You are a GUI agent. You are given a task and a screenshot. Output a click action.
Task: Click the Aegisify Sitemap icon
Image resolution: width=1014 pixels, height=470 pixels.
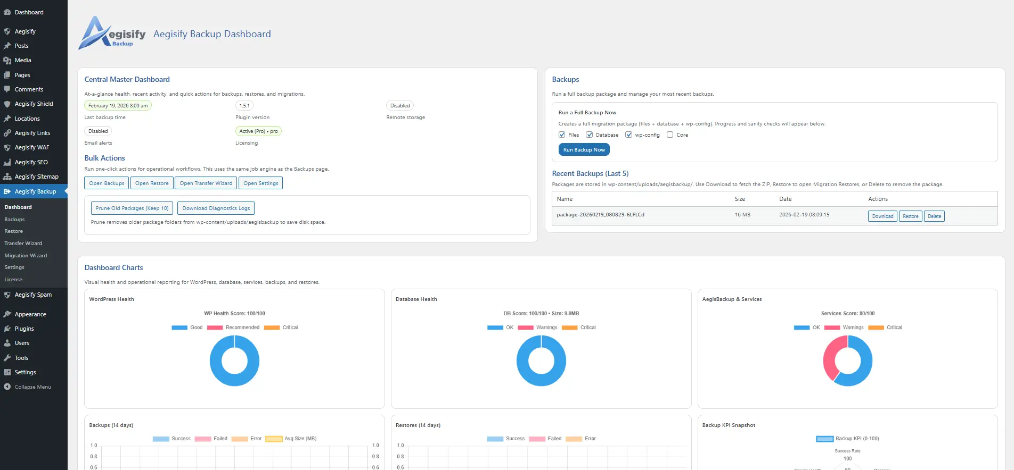click(7, 177)
